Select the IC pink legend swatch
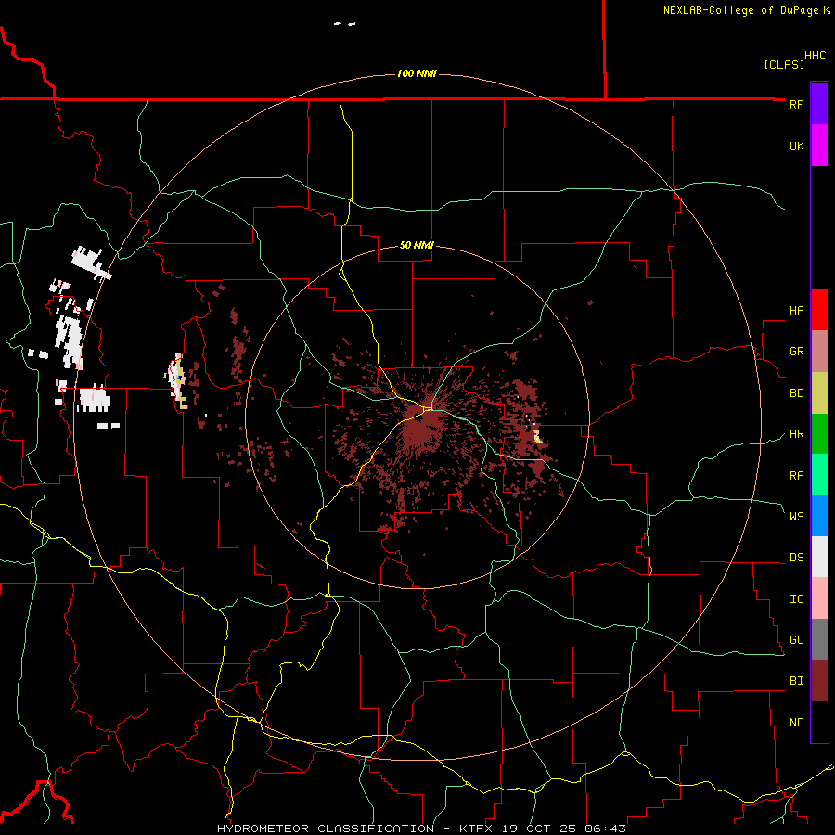 (x=819, y=598)
